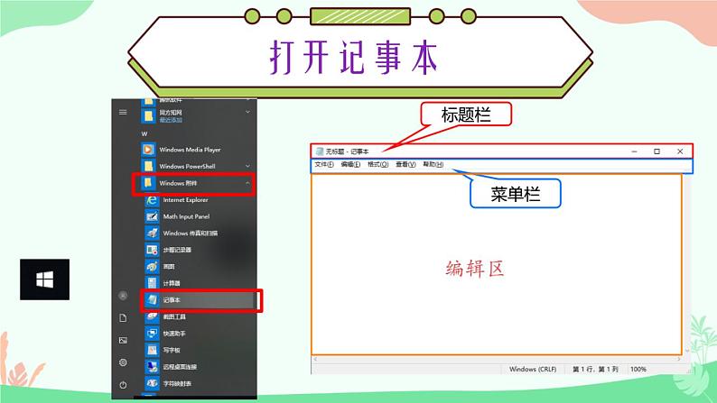Open 记事本 (Notepad) from the Start menu list
The width and height of the screenshot is (717, 403).
172,298
